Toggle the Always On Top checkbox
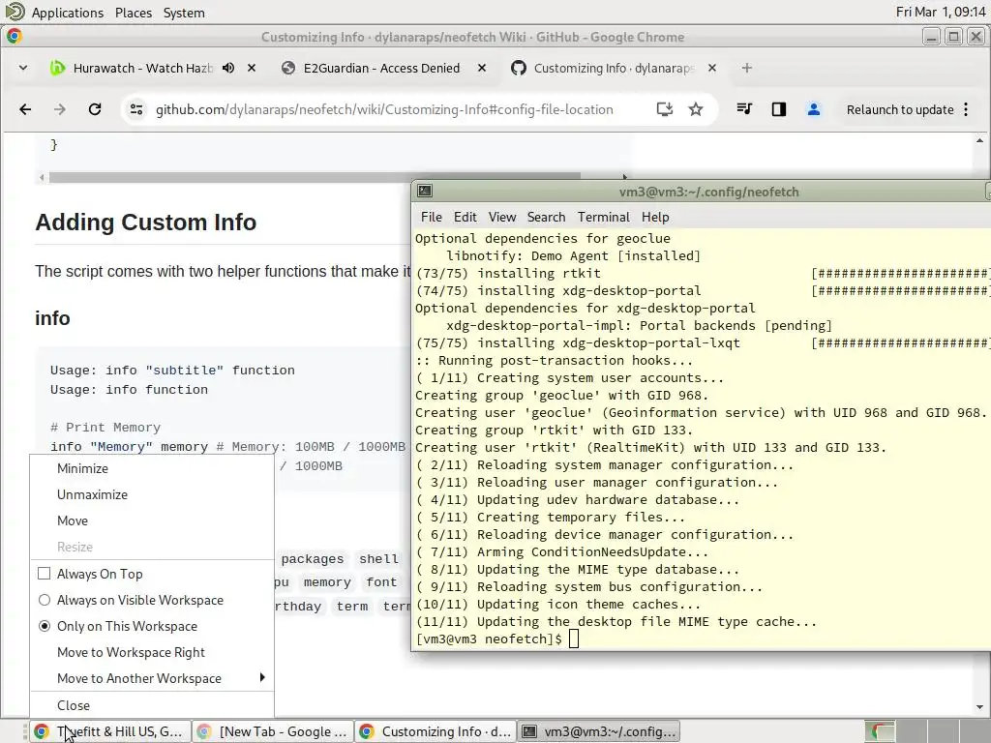991x743 pixels. tap(45, 574)
